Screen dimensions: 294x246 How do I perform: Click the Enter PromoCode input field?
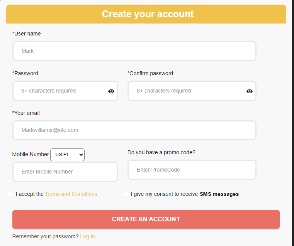click(192, 170)
